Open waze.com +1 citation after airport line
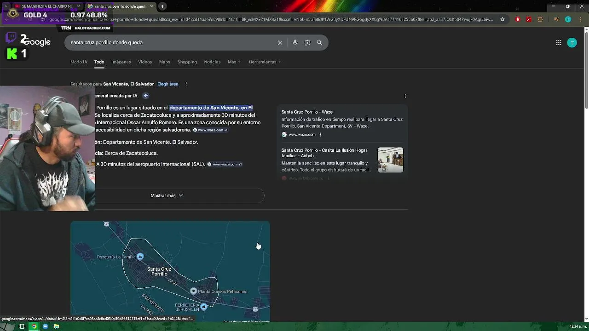589x331 pixels. [x=225, y=164]
